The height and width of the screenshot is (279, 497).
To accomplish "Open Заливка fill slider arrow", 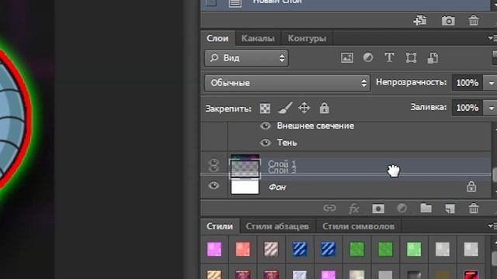I will (x=491, y=108).
